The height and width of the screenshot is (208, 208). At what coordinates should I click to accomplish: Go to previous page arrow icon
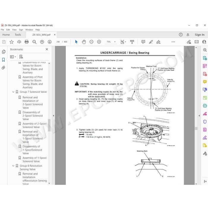click(42, 42)
